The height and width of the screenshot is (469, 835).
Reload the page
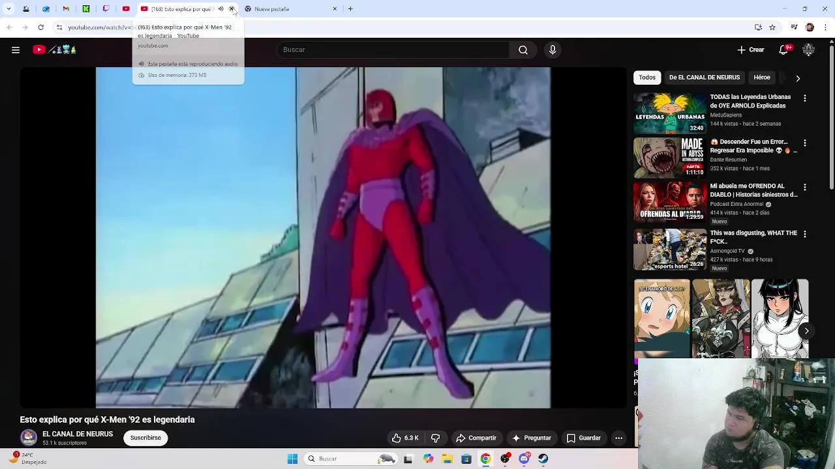pyautogui.click(x=40, y=27)
